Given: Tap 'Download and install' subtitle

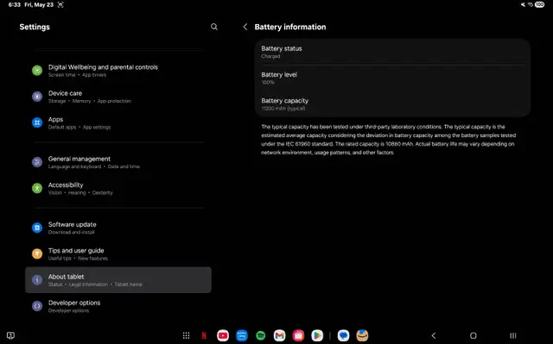Looking at the screenshot, I should click(x=71, y=232).
